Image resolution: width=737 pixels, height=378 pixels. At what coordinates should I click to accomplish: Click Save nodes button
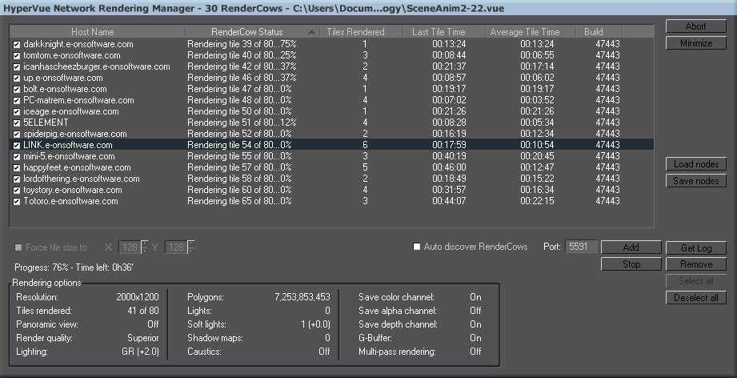[x=696, y=181]
